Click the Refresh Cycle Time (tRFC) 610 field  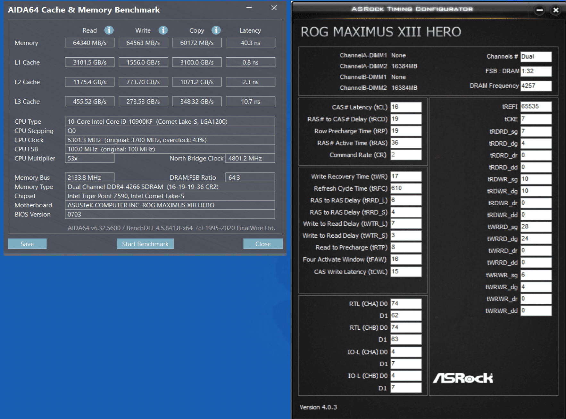(406, 188)
